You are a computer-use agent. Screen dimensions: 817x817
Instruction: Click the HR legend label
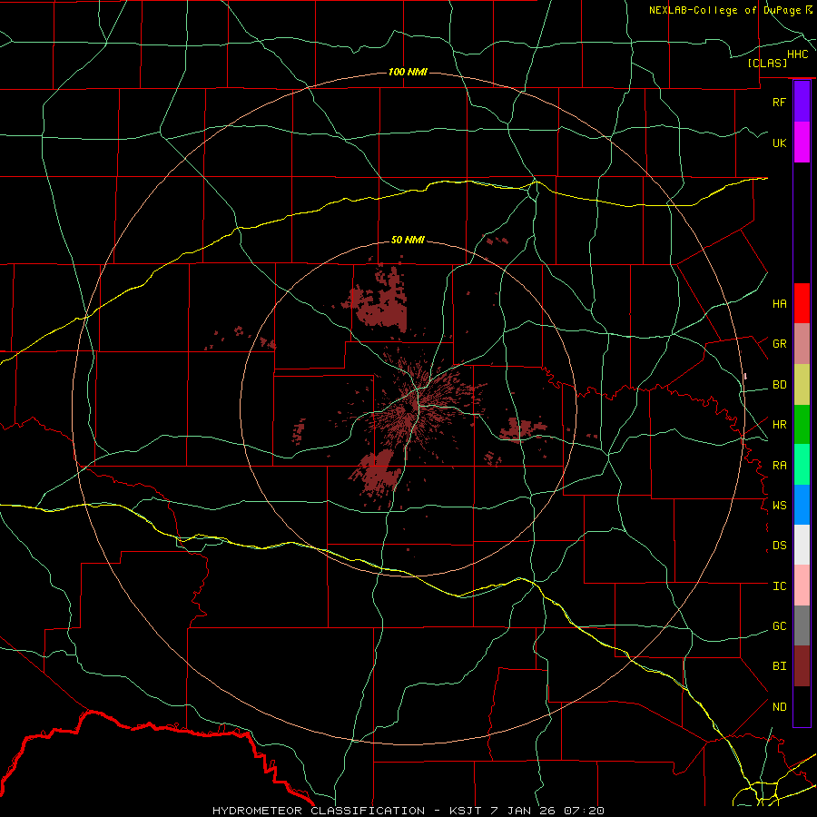coord(779,425)
